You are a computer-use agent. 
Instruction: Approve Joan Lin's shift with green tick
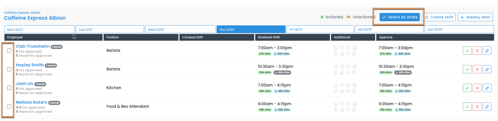467,88
